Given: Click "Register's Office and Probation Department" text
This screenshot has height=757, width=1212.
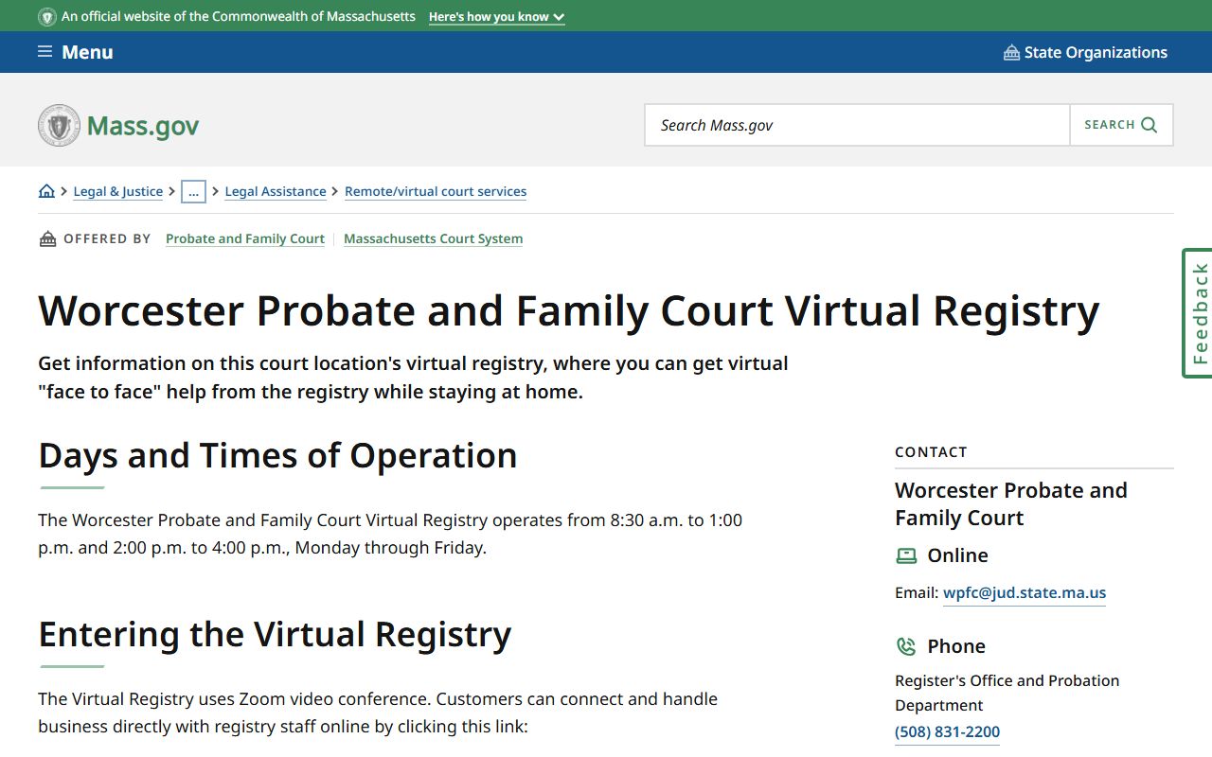Looking at the screenshot, I should point(1007,693).
